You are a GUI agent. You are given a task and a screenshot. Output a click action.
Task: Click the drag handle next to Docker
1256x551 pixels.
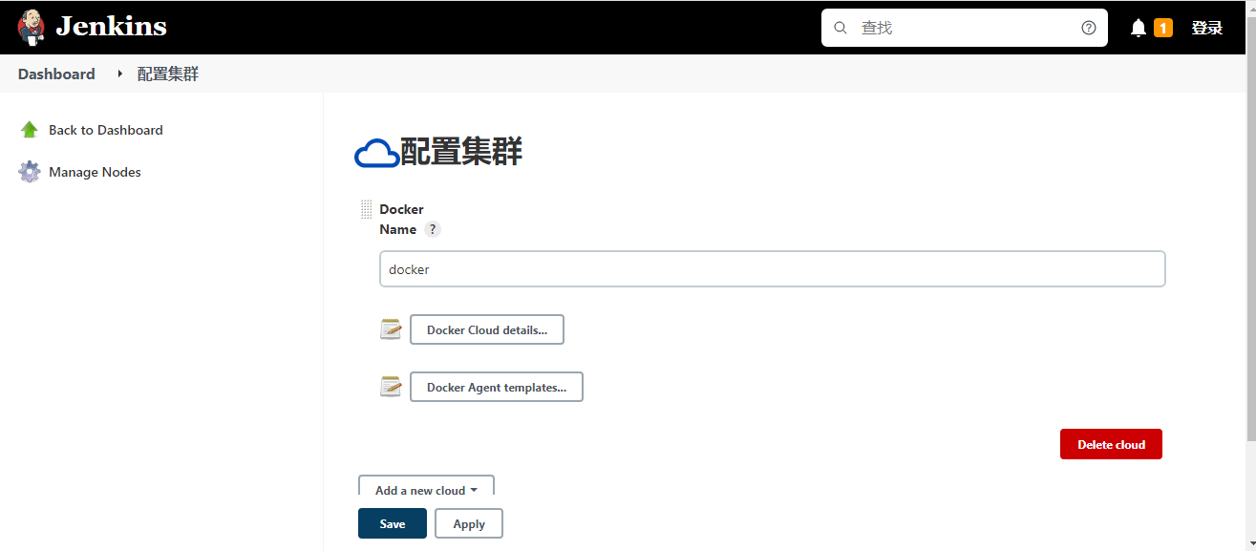coord(366,208)
